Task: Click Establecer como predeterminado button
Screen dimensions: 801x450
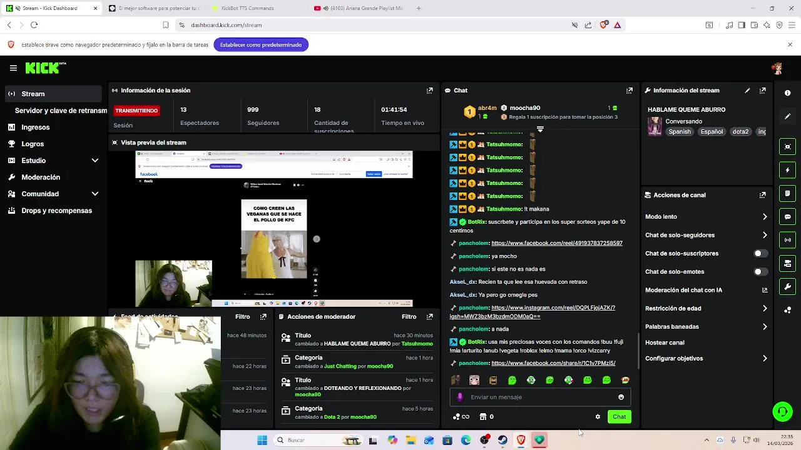Action: pos(261,45)
